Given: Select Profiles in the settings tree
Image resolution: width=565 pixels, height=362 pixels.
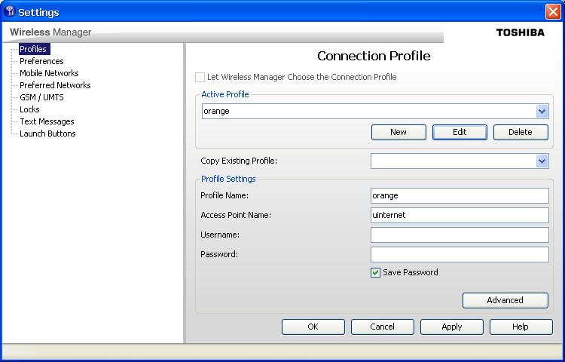Looking at the screenshot, I should (x=33, y=49).
